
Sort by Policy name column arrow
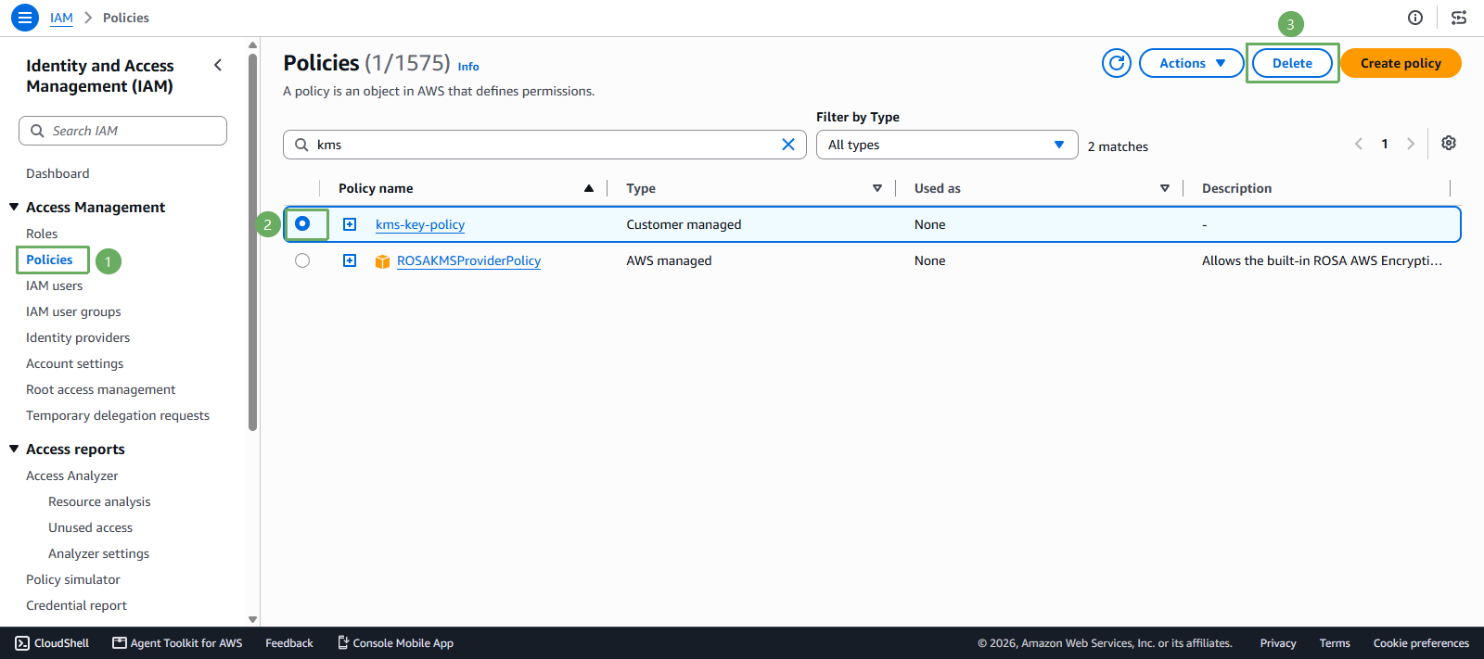click(x=589, y=188)
